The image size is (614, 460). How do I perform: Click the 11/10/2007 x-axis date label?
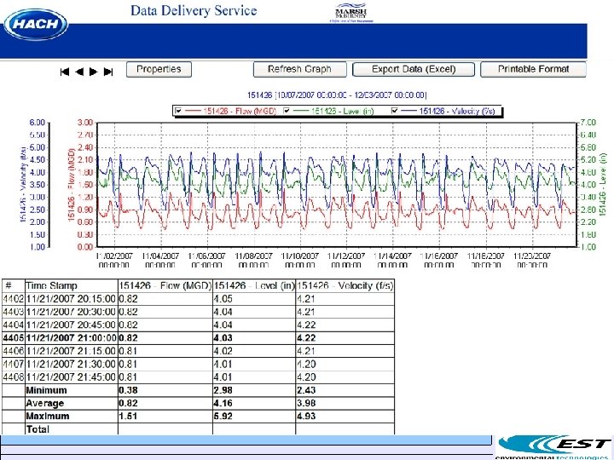[300, 261]
